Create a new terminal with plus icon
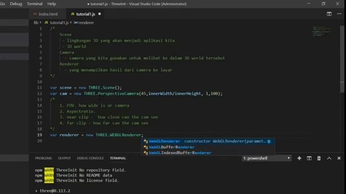This screenshot has height=194, width=346. click(x=299, y=158)
